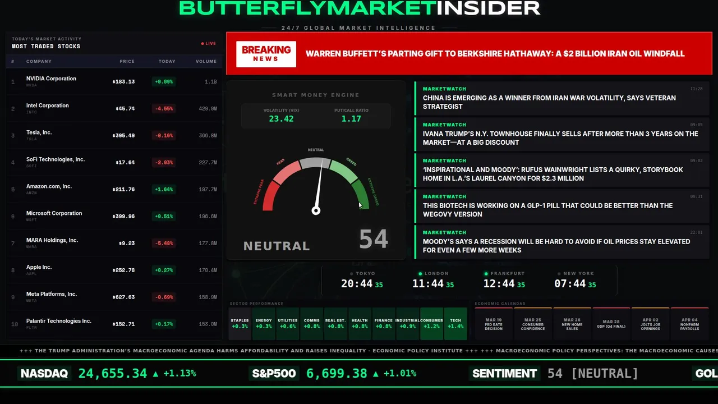The width and height of the screenshot is (718, 404).
Task: Select the Energy sector tile
Action: [264, 324]
